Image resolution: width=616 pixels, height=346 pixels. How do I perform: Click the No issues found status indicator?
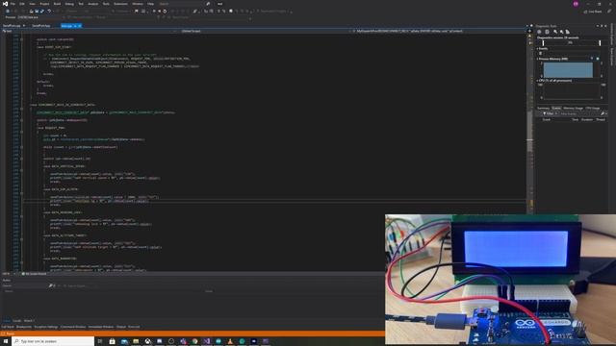(x=35, y=273)
